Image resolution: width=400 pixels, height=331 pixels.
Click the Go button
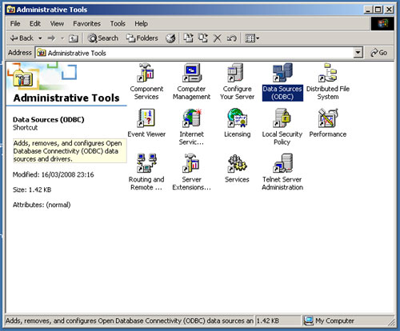378,53
